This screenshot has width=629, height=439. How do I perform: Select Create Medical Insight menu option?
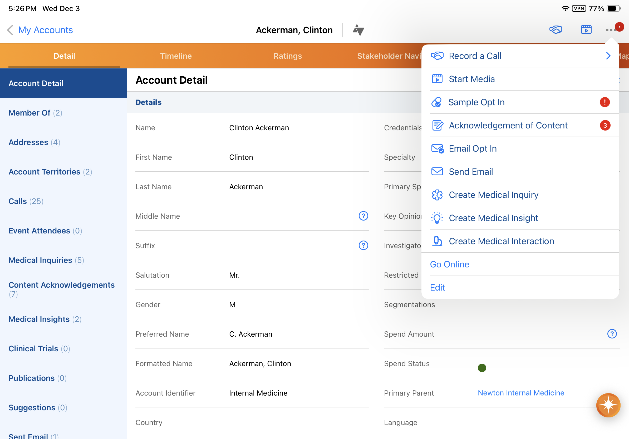click(493, 218)
